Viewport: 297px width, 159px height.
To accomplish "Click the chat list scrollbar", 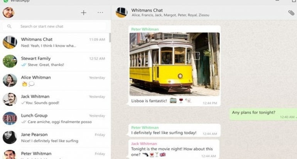I will click(110, 38).
